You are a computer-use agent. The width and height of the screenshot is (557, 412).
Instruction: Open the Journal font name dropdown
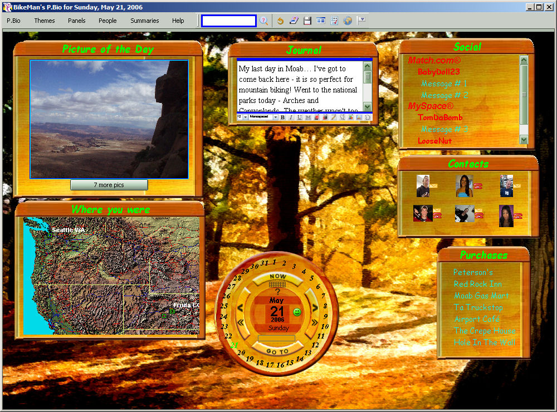click(275, 117)
